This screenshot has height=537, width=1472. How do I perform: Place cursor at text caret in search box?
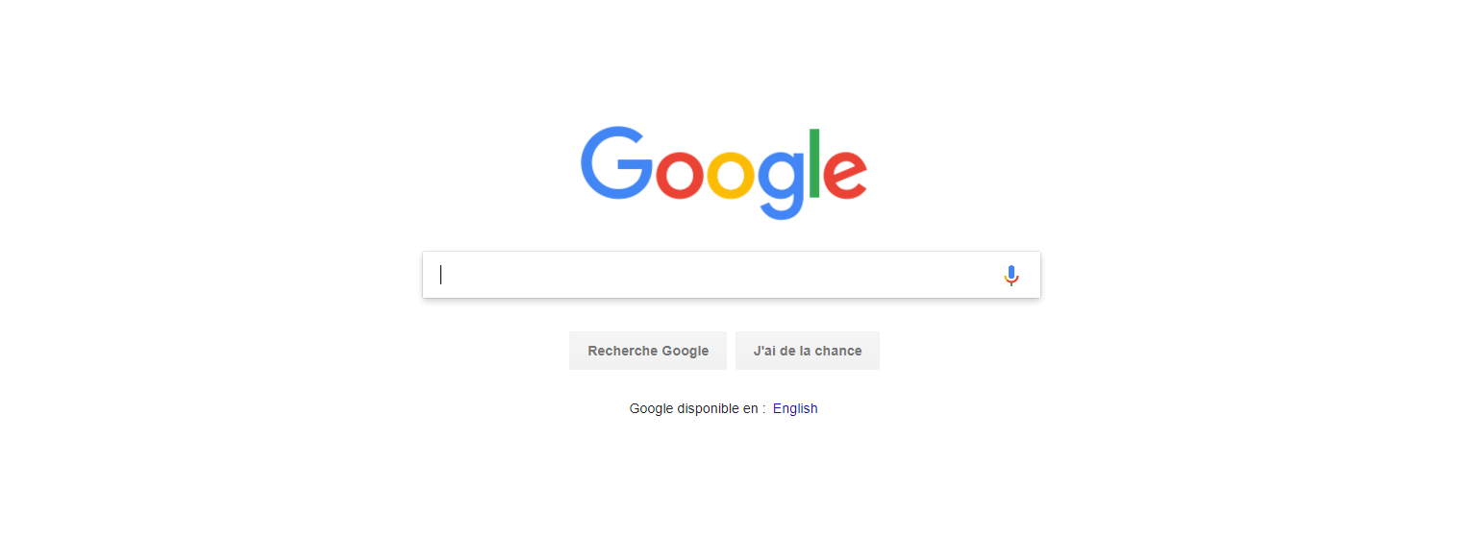click(441, 275)
